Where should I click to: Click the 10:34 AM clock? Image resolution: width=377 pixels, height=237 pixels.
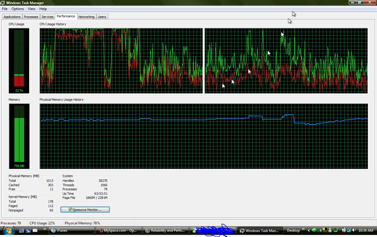click(x=366, y=231)
